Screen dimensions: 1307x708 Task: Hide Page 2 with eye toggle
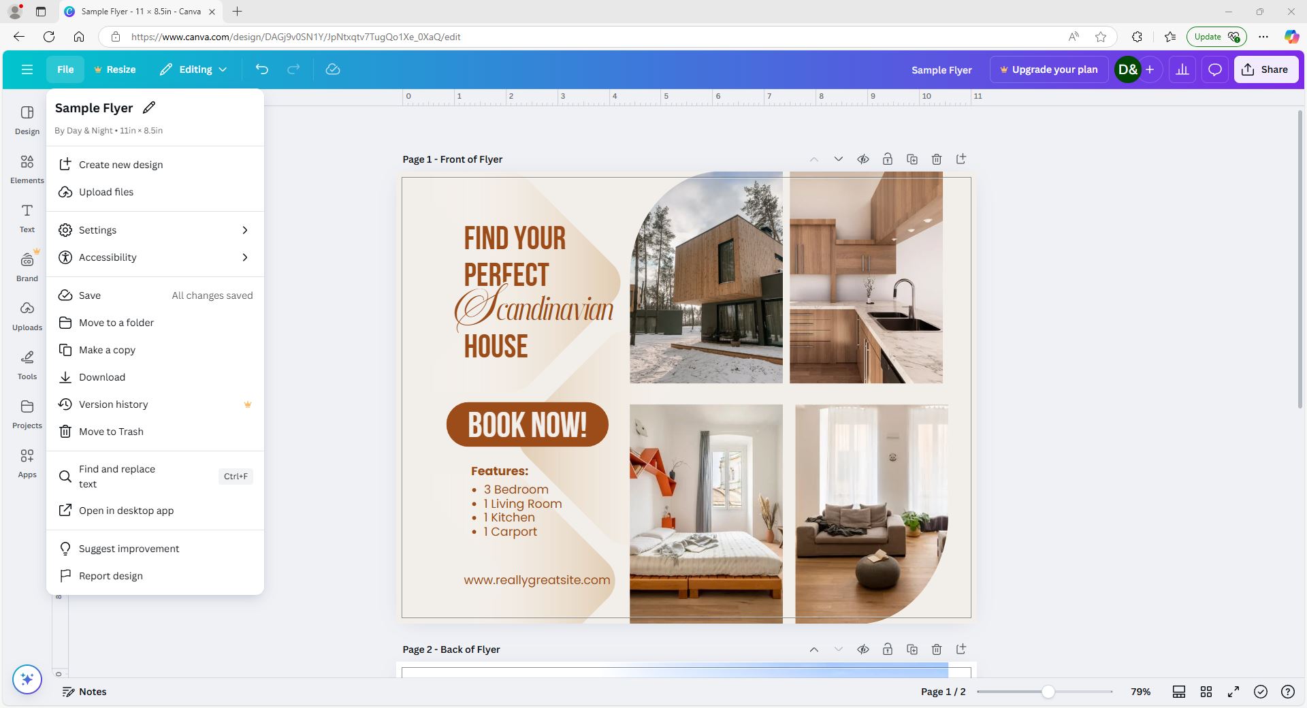click(862, 649)
